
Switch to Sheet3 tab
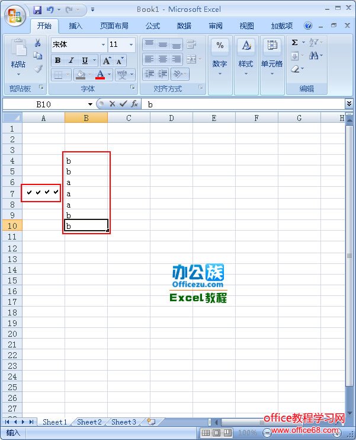point(124,422)
